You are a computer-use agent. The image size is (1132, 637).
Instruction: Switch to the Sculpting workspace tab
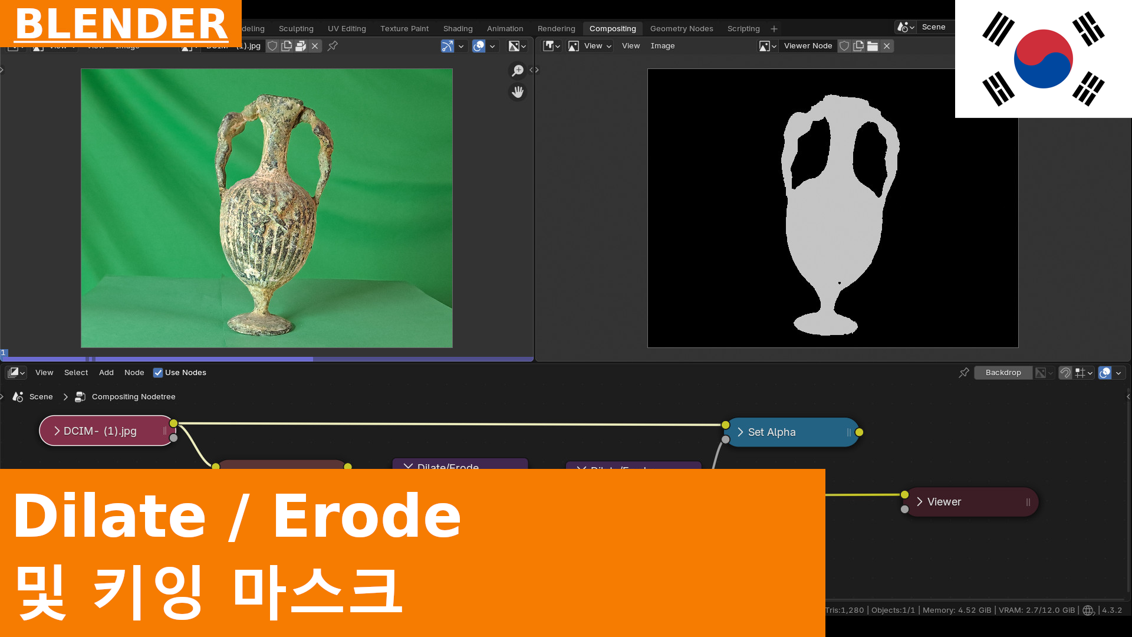point(296,28)
